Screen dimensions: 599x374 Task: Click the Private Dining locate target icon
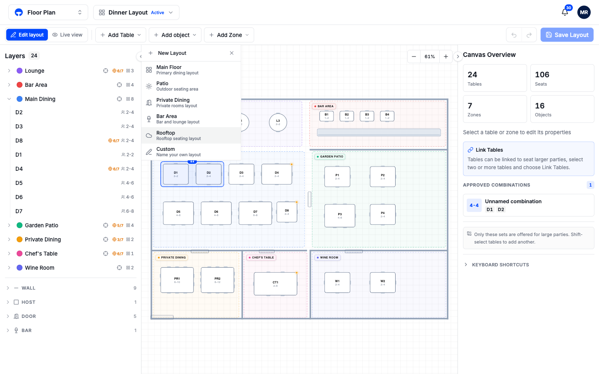pyautogui.click(x=106, y=239)
